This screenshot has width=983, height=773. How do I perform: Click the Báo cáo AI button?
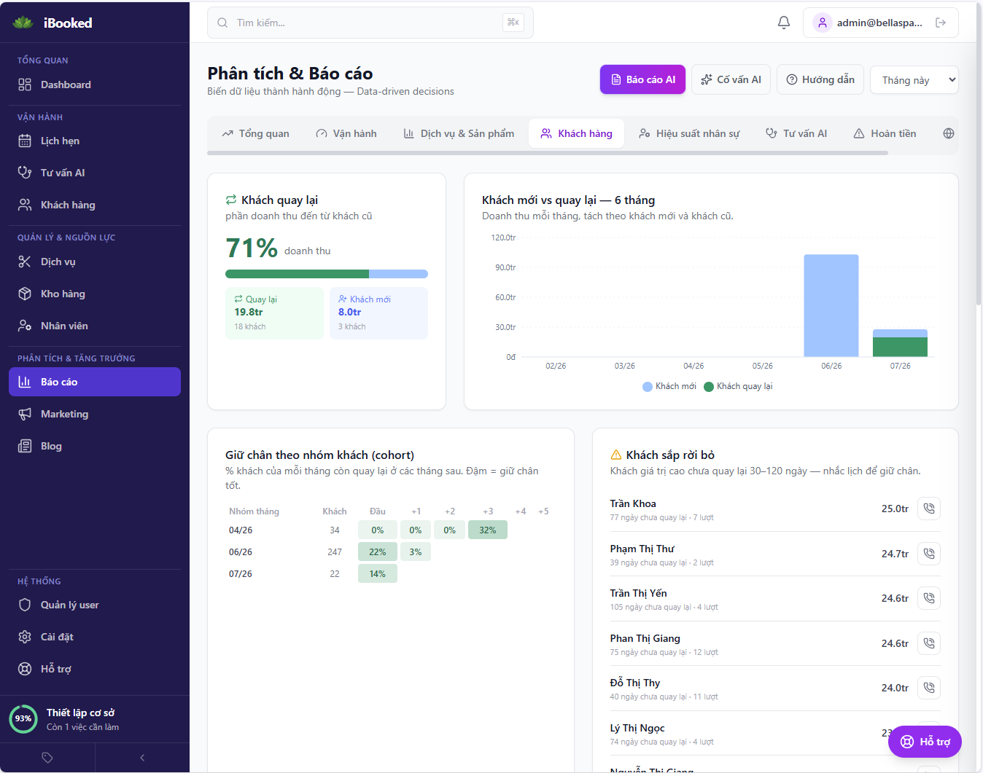tap(643, 79)
